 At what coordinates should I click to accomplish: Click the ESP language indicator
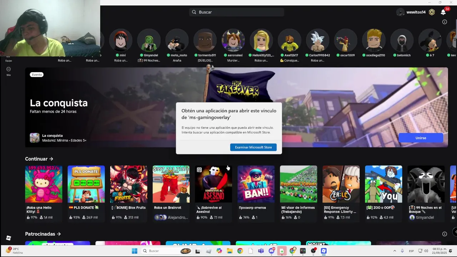tap(411, 251)
